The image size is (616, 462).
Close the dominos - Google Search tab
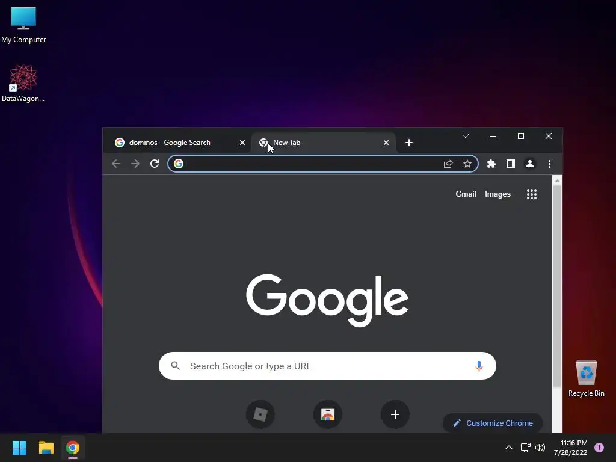(242, 143)
